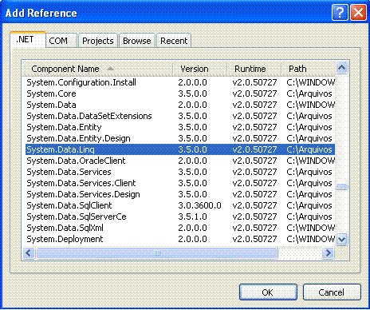The image size is (370, 310).
Task: Switch to the COM tab
Action: coord(61,41)
